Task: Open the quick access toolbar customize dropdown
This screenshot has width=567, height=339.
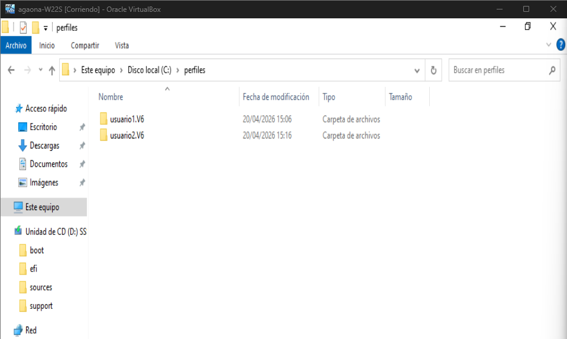Action: (46, 28)
